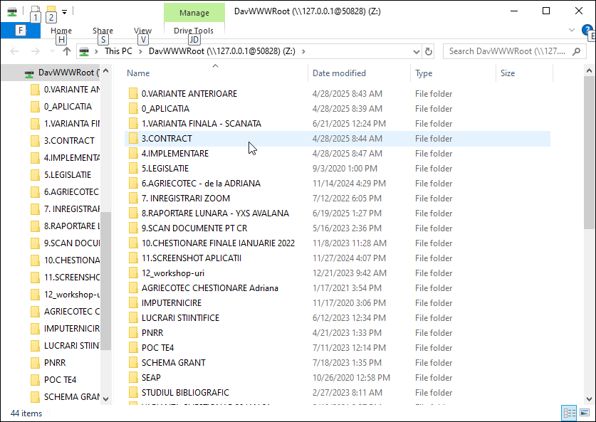Screen dimensions: 596x422
Task: Open the Quick Access toolbar customize dropdown
Action: tap(63, 11)
